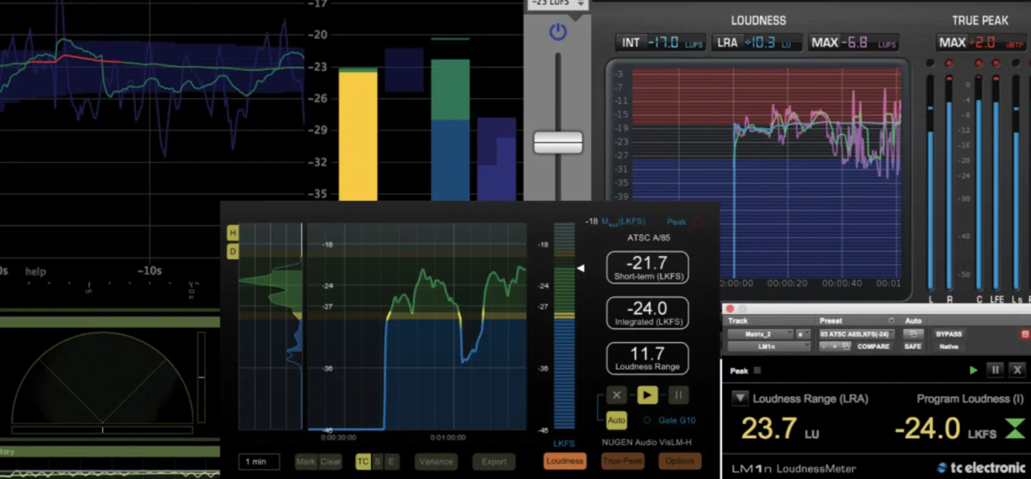Click the pause button in LM1n
Screen dimensions: 1031x479
pos(995,370)
